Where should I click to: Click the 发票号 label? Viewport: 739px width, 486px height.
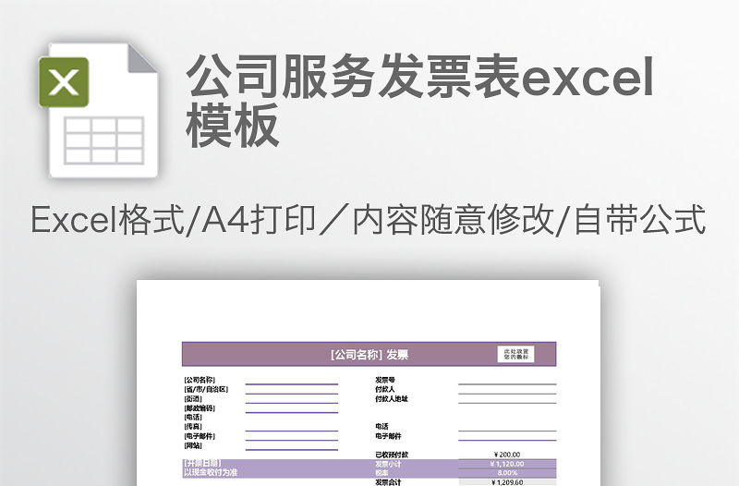385,380
